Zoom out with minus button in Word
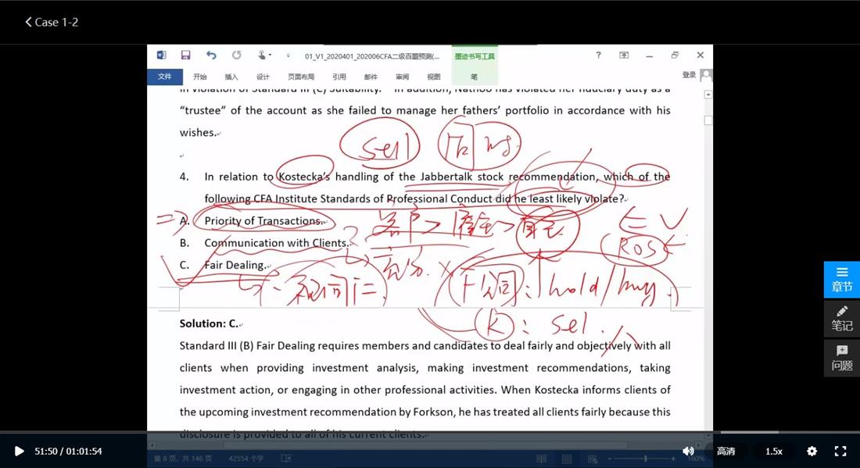This screenshot has width=860, height=468. tap(611, 458)
